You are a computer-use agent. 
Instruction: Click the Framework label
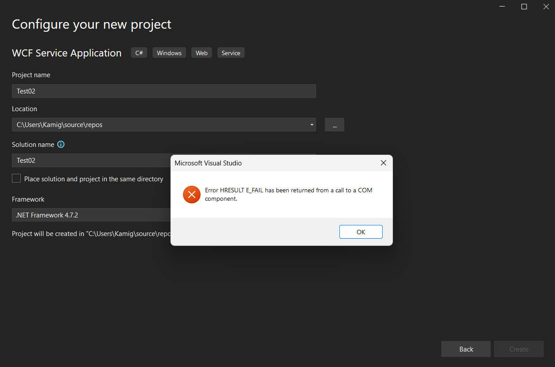pyautogui.click(x=28, y=199)
